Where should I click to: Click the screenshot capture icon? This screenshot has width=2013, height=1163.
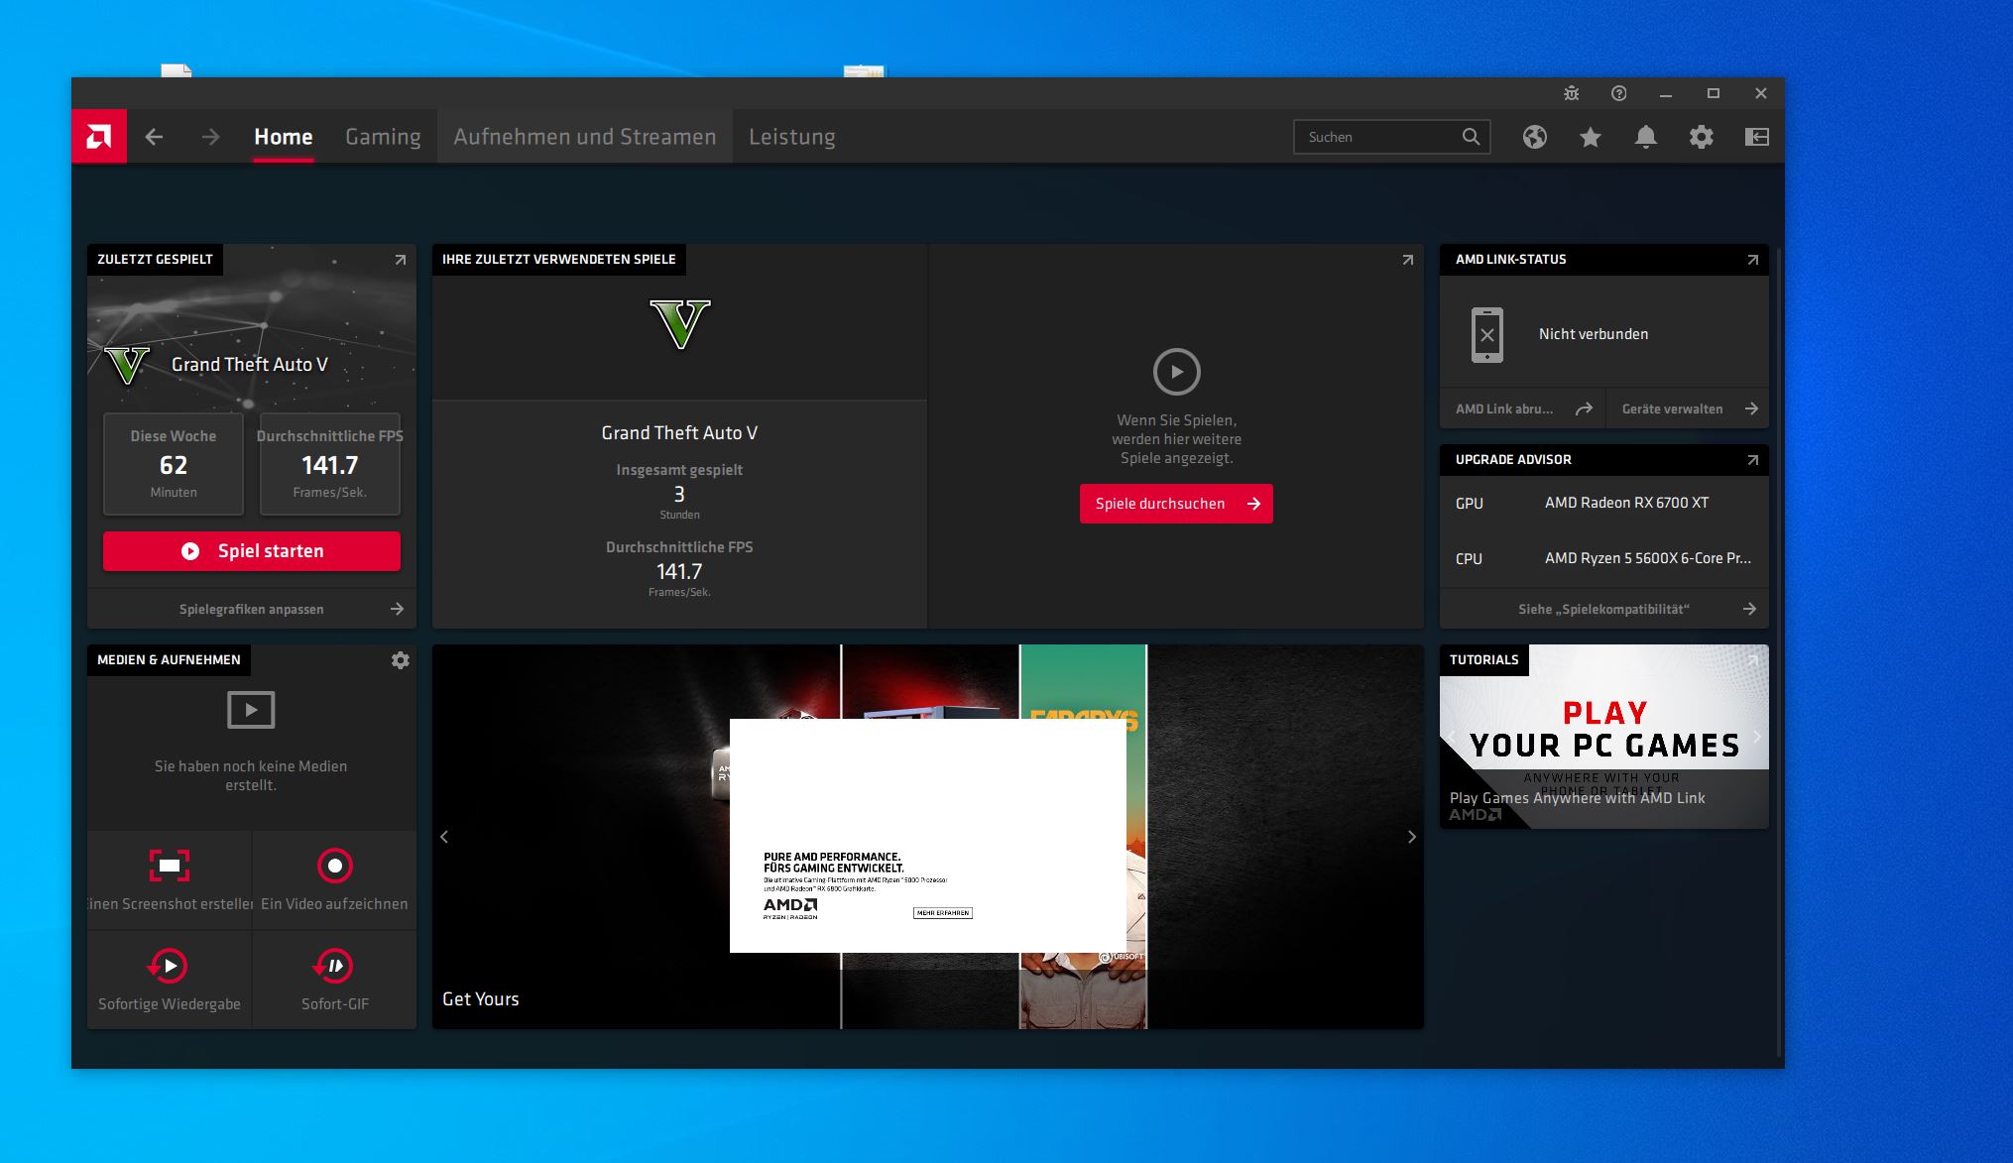[x=170, y=866]
